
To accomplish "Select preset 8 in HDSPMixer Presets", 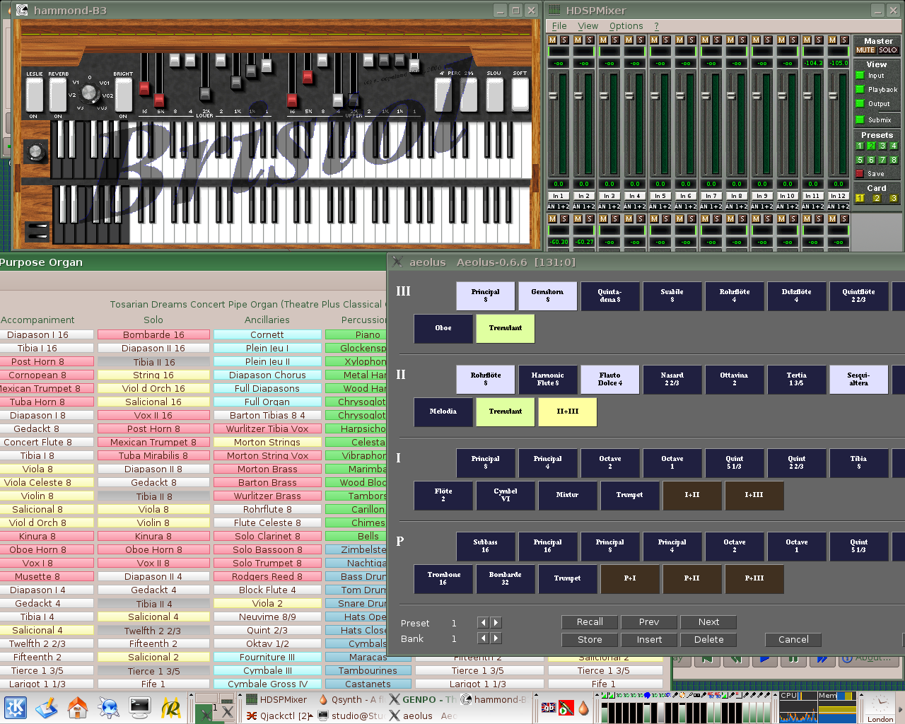I will [894, 160].
